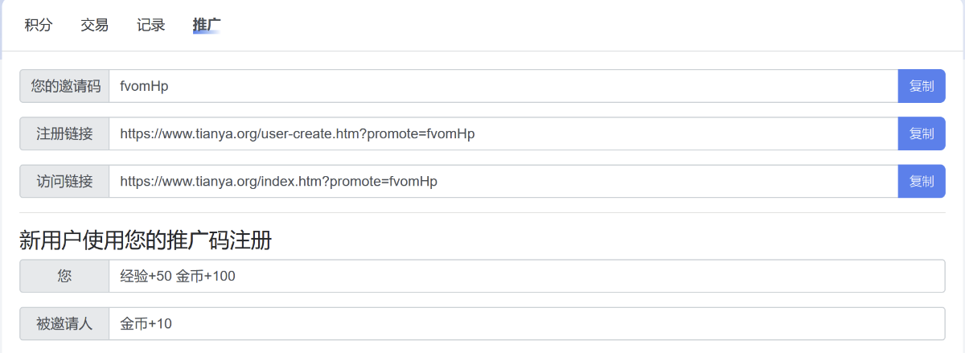Switch to the 交易 tab

click(x=94, y=25)
